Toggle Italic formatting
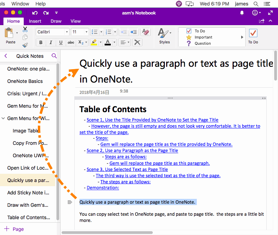This screenshot has height=235, width=278. (x=51, y=42)
